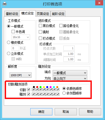The height and width of the screenshot is (120, 105).
Task: Click the red color dot
Action: tap(37, 87)
